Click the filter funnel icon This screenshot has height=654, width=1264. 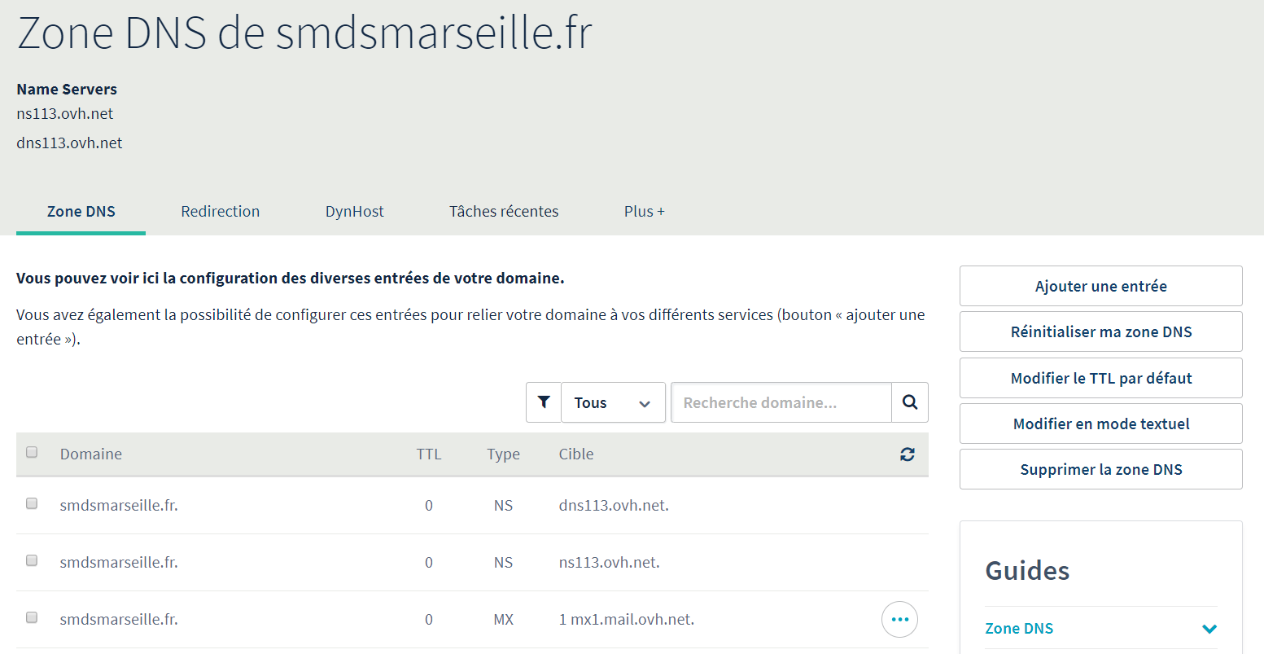point(544,402)
